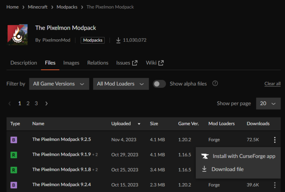This screenshot has width=285, height=192.
Task: Click the purple B badge for 9.2.5
Action: [x=14, y=140]
